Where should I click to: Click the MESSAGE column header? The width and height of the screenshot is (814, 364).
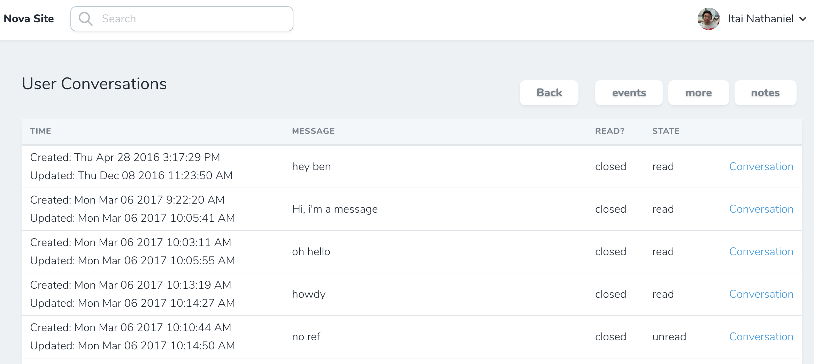313,131
